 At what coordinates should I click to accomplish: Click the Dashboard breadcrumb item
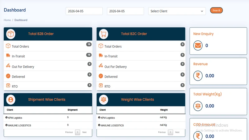[21, 20]
